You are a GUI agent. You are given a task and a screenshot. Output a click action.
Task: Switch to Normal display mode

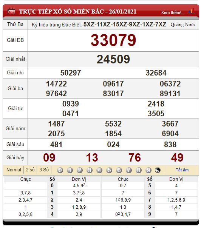coord(14,170)
